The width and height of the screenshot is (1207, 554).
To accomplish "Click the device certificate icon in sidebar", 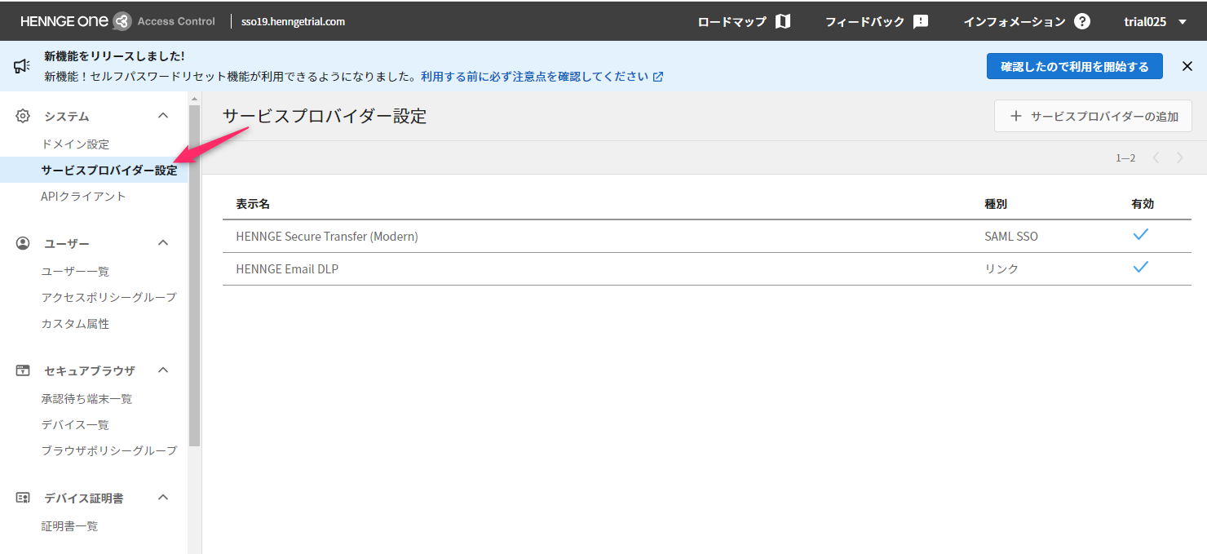I will click(x=23, y=498).
